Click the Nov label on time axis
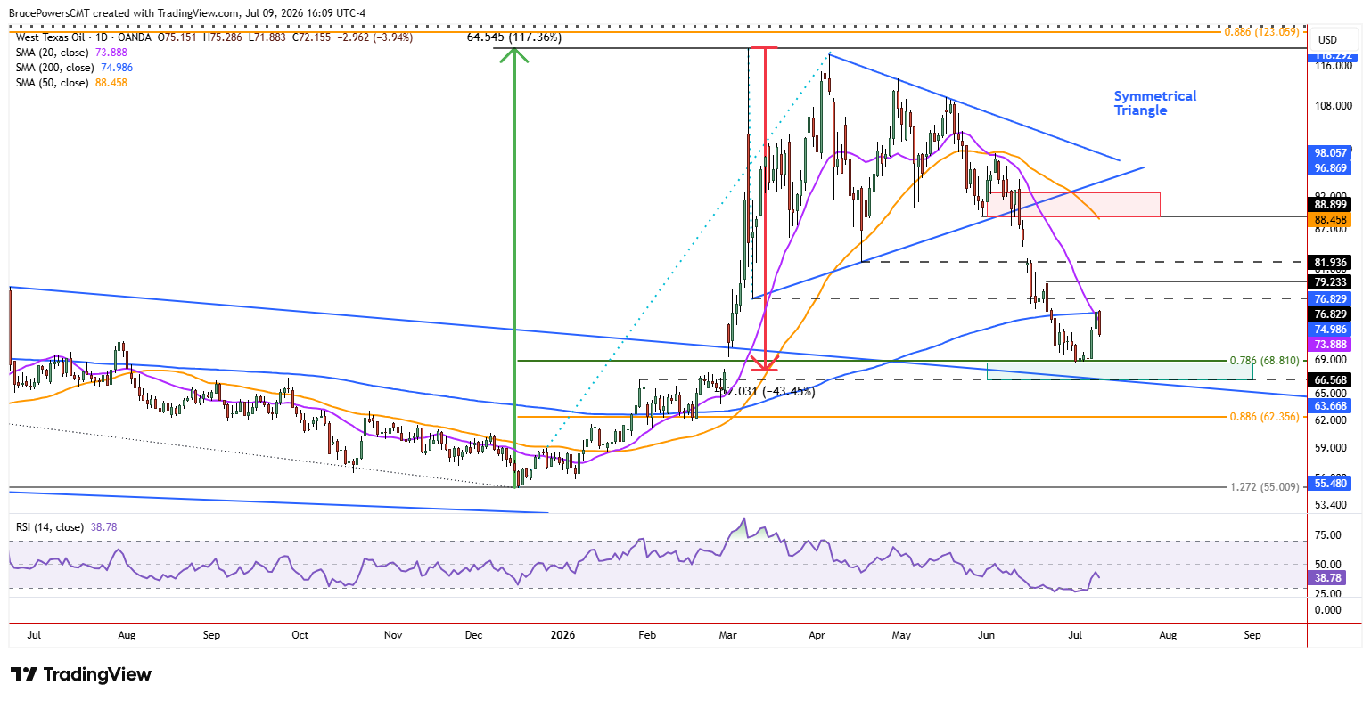 tap(393, 635)
